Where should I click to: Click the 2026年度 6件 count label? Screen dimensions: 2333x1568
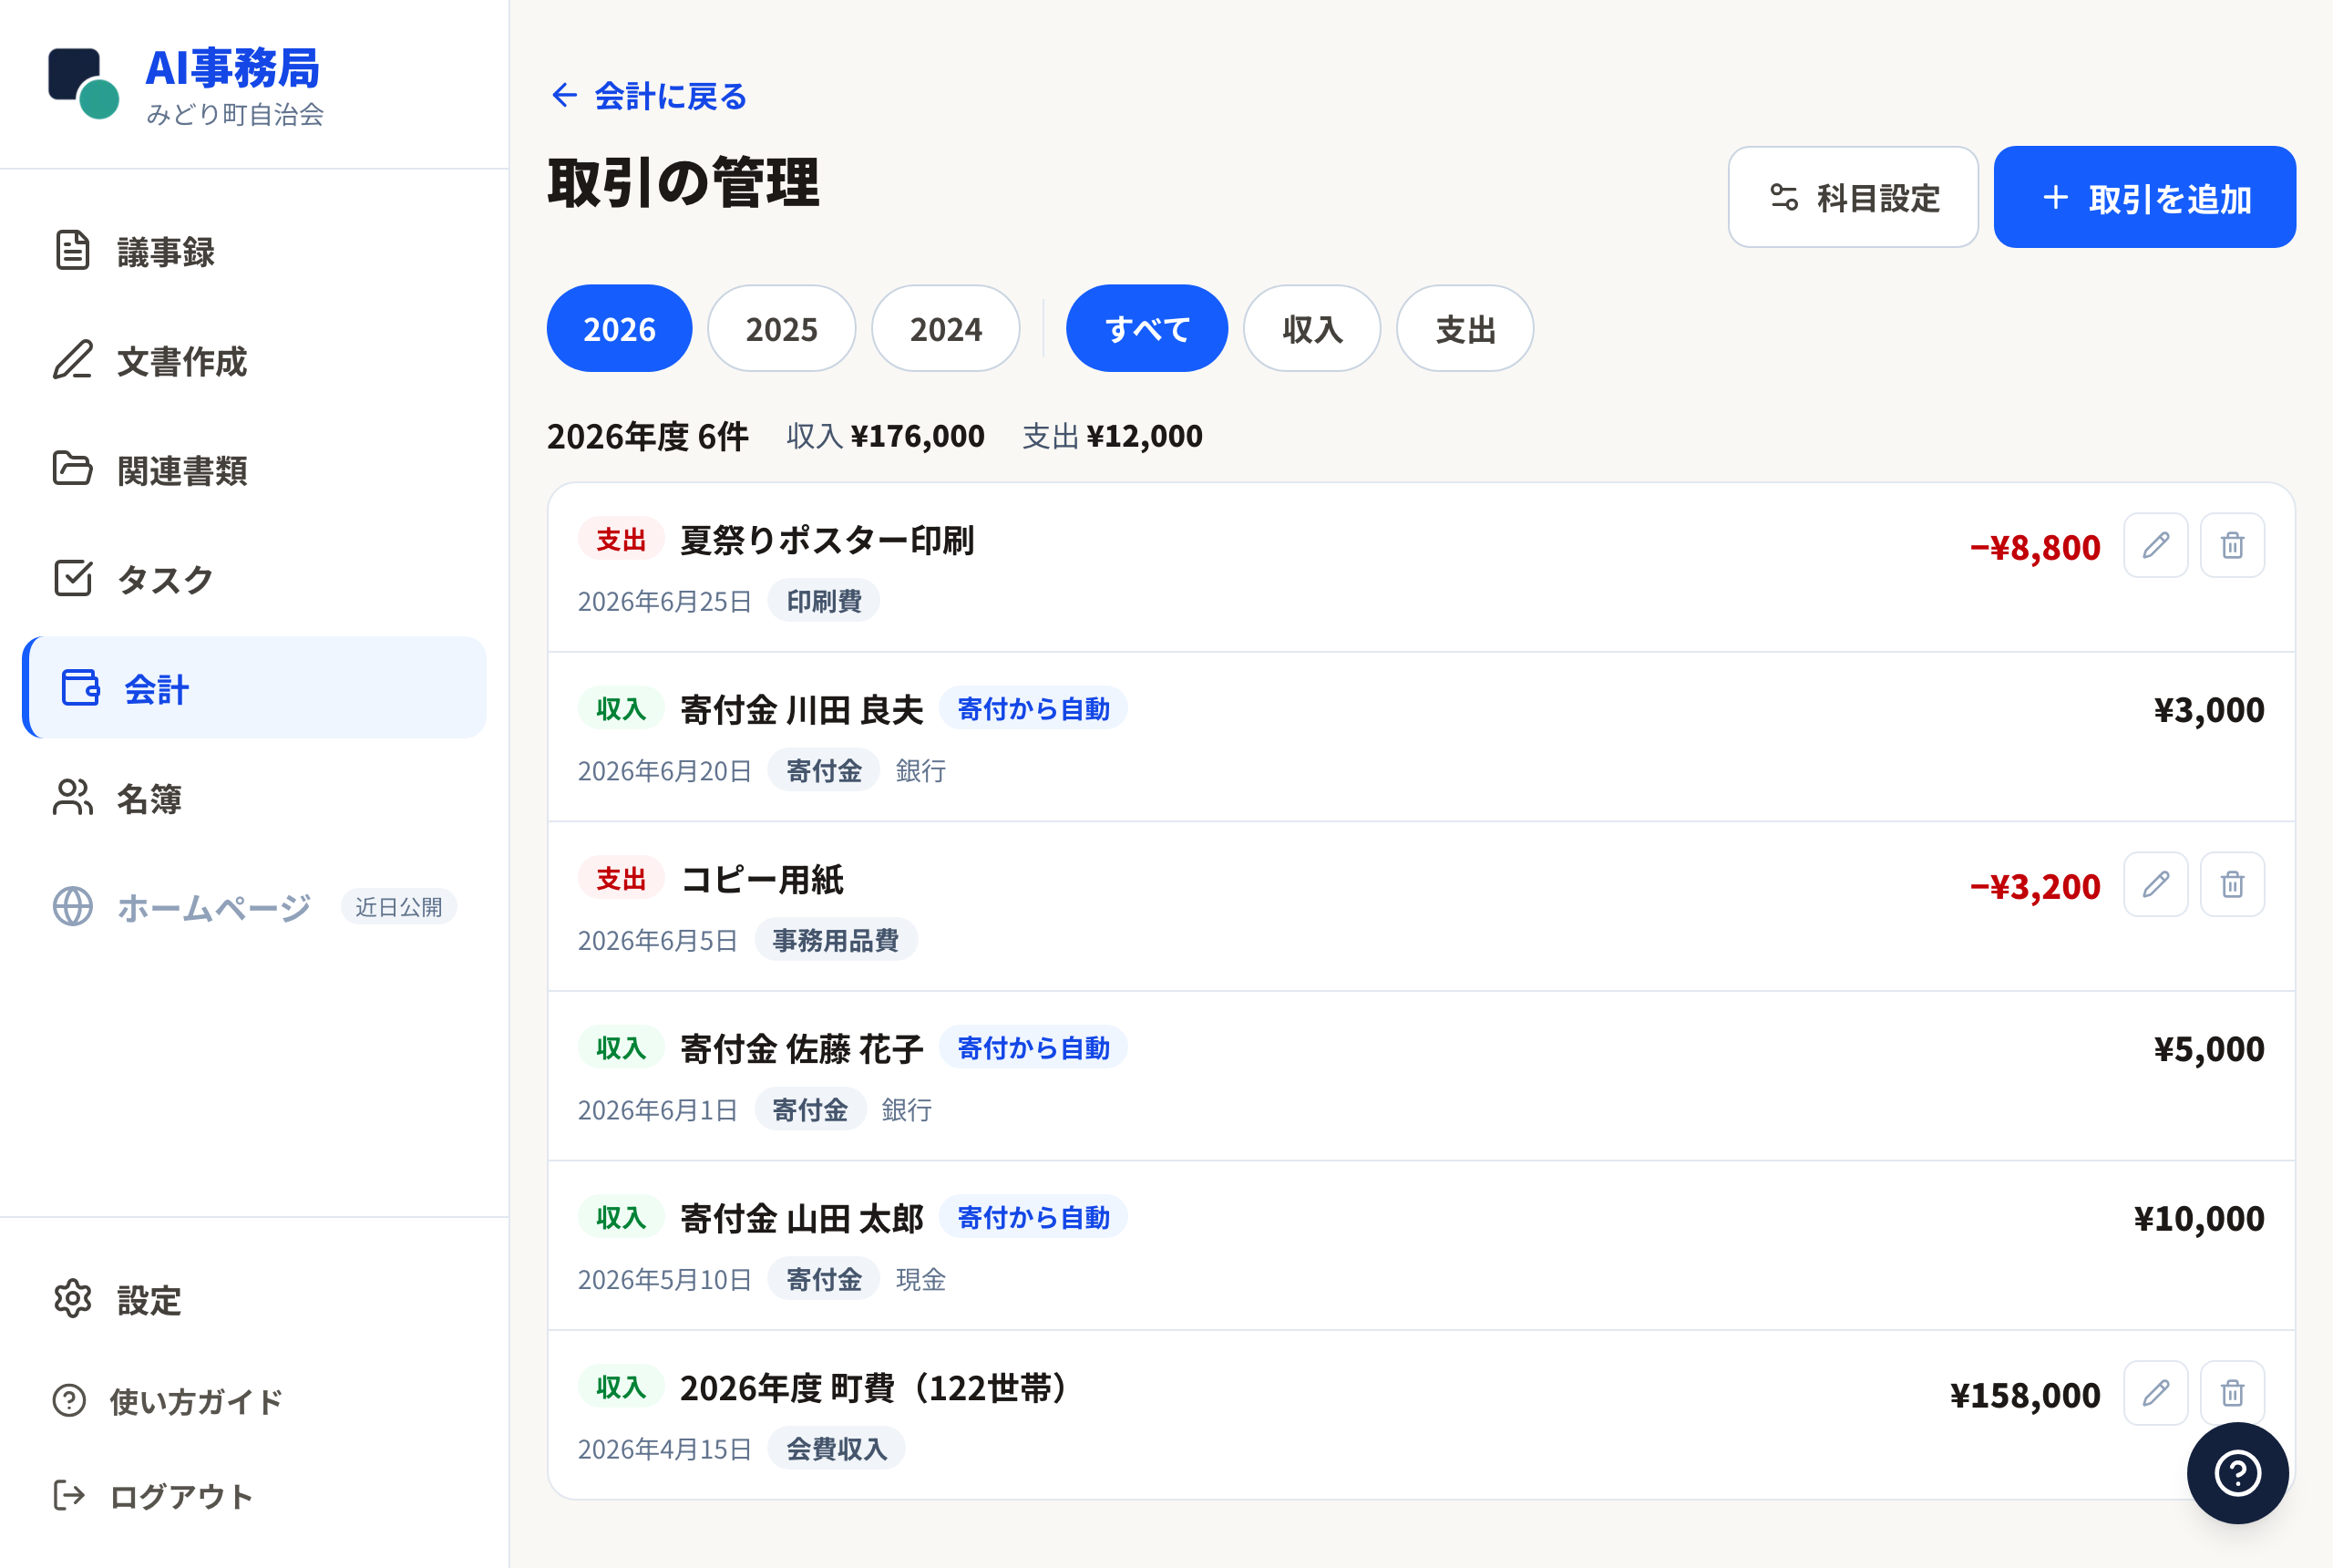pyautogui.click(x=647, y=435)
